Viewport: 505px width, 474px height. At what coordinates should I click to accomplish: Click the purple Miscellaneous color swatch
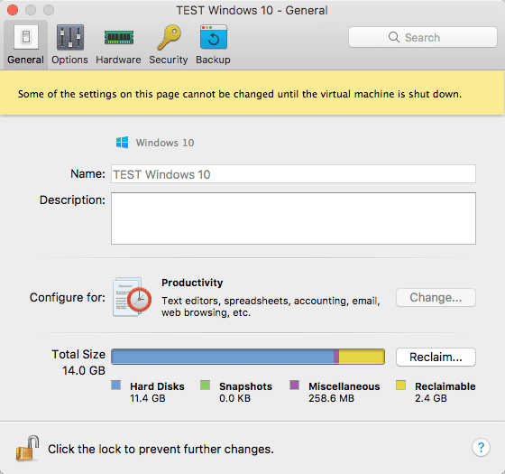pos(294,385)
